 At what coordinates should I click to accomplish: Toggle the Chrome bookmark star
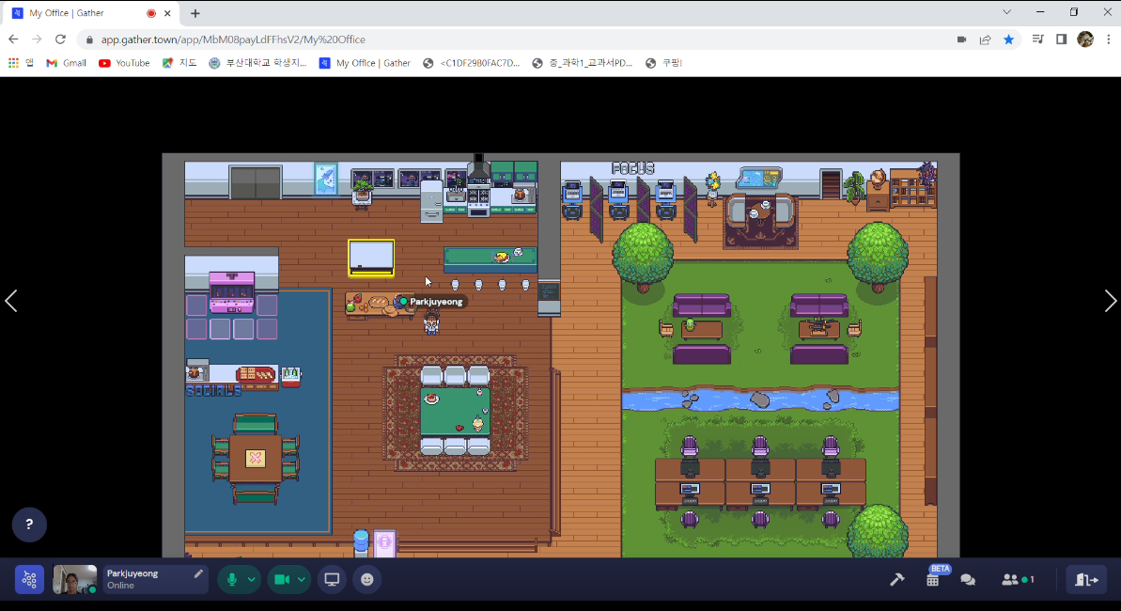coord(1008,39)
